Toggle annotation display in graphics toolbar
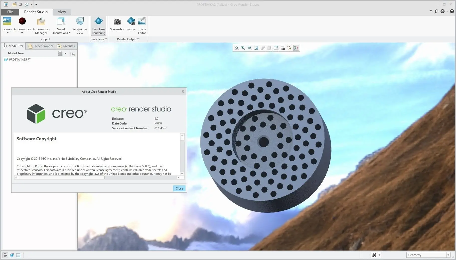Viewport: 456px width, 260px height. point(276,48)
